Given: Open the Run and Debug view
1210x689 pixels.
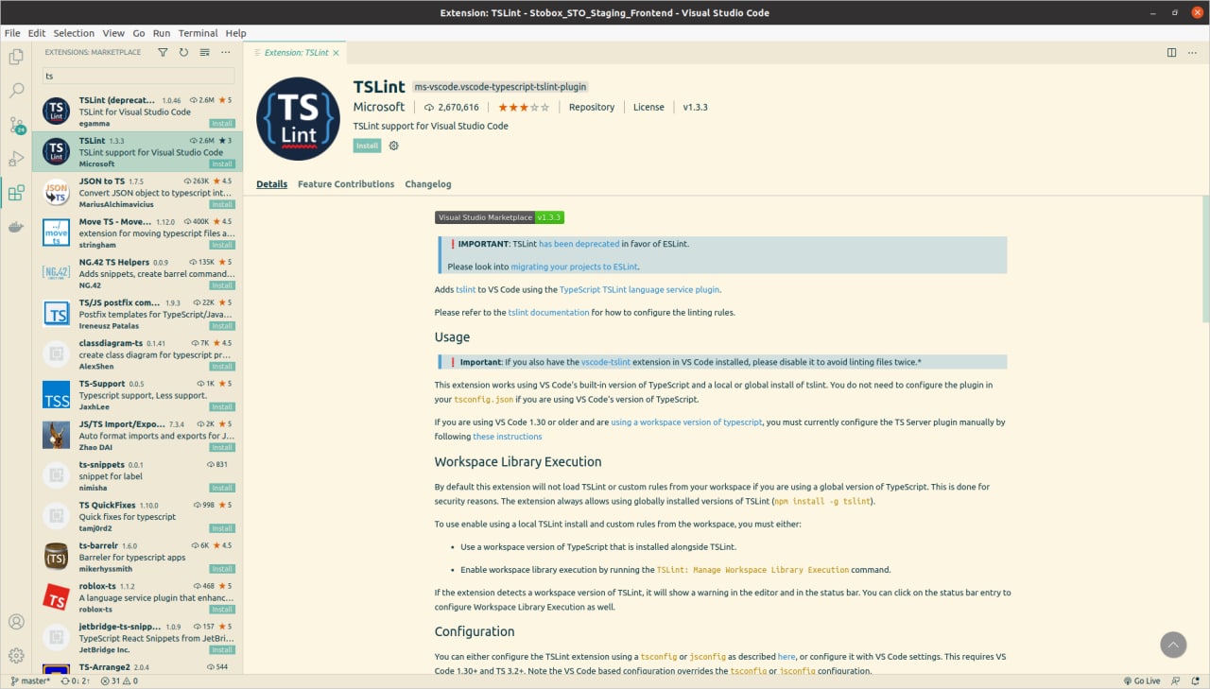Looking at the screenshot, I should 16,159.
